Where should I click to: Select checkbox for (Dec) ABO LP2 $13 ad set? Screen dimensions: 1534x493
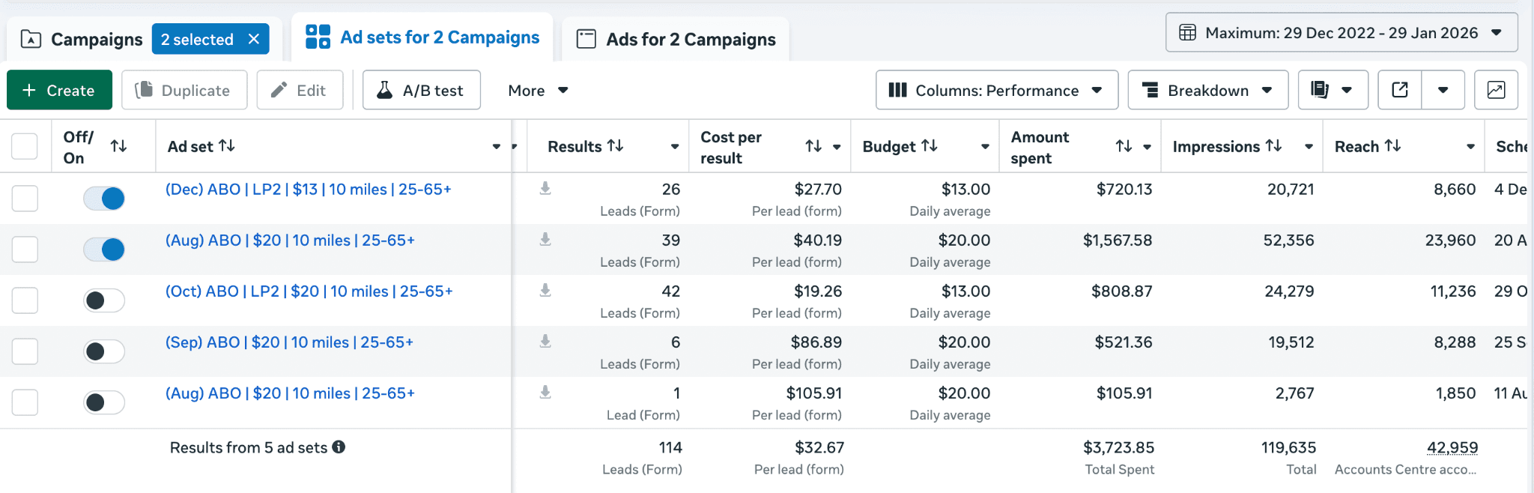(x=25, y=199)
